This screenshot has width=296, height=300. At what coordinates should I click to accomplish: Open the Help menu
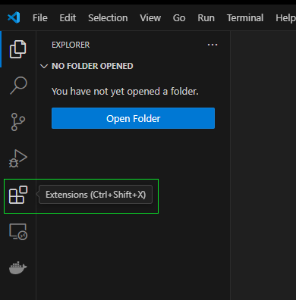pyautogui.click(x=285, y=18)
